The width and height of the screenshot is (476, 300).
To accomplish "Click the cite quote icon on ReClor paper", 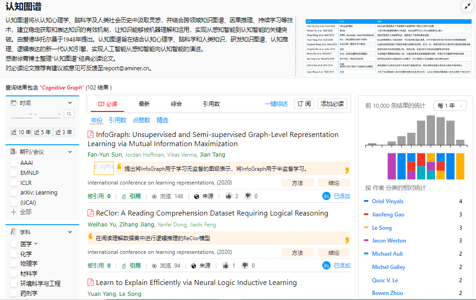I will pos(124,266).
